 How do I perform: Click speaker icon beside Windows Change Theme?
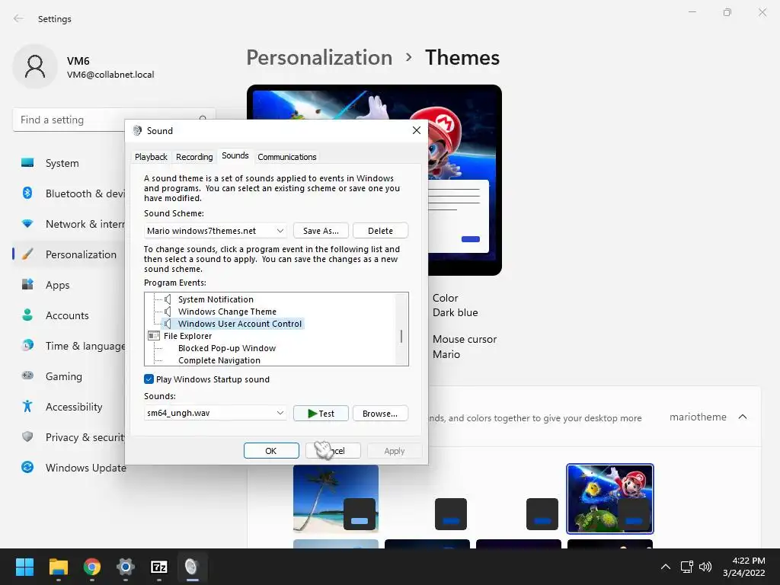[168, 312]
